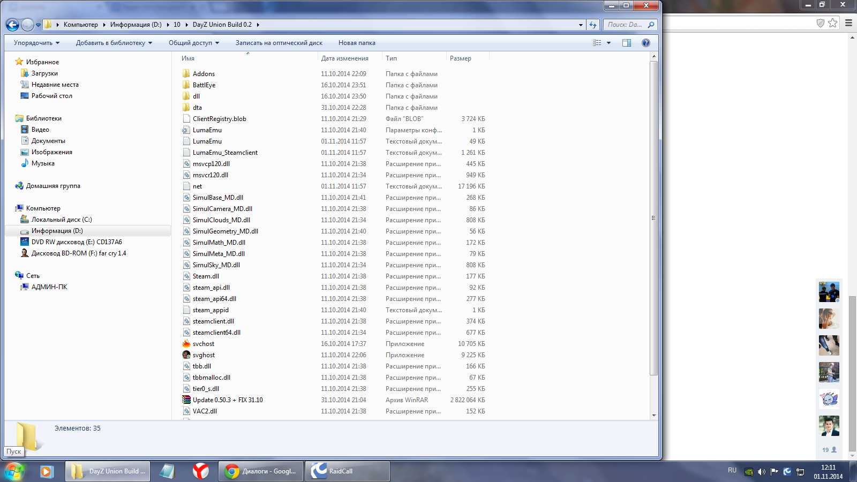Select the Addons folder icon
Image resolution: width=857 pixels, height=482 pixels.
(x=186, y=74)
